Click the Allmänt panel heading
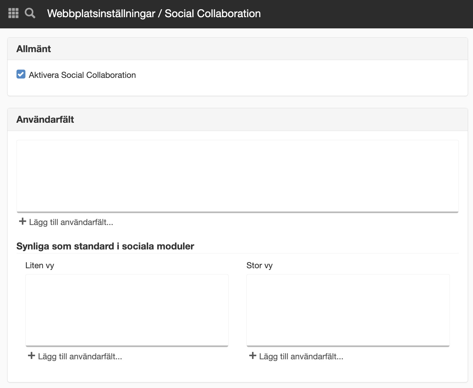Image resolution: width=473 pixels, height=388 pixels. (34, 49)
